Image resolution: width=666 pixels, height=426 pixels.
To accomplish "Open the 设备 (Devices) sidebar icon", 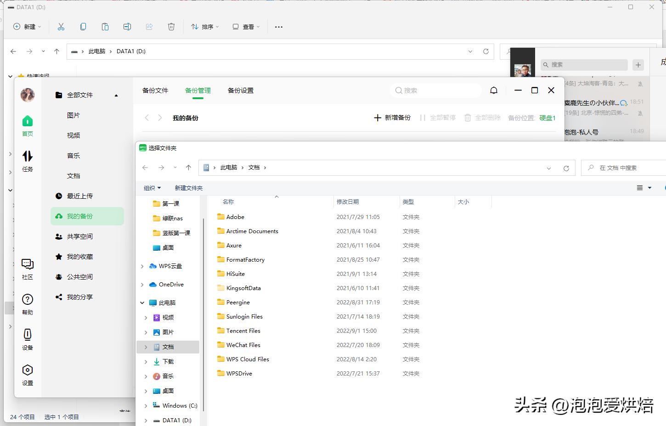I will pos(28,339).
